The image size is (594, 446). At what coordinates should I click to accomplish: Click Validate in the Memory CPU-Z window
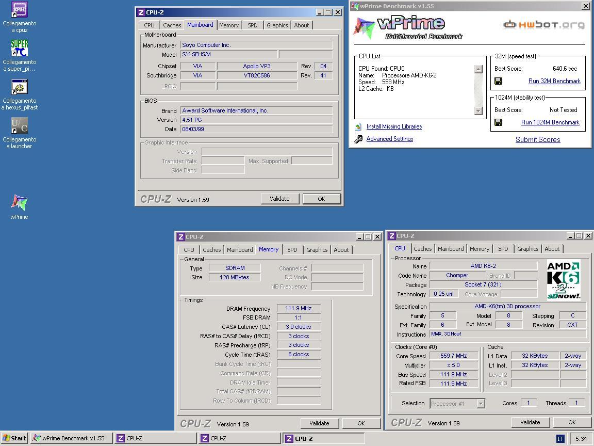point(319,423)
